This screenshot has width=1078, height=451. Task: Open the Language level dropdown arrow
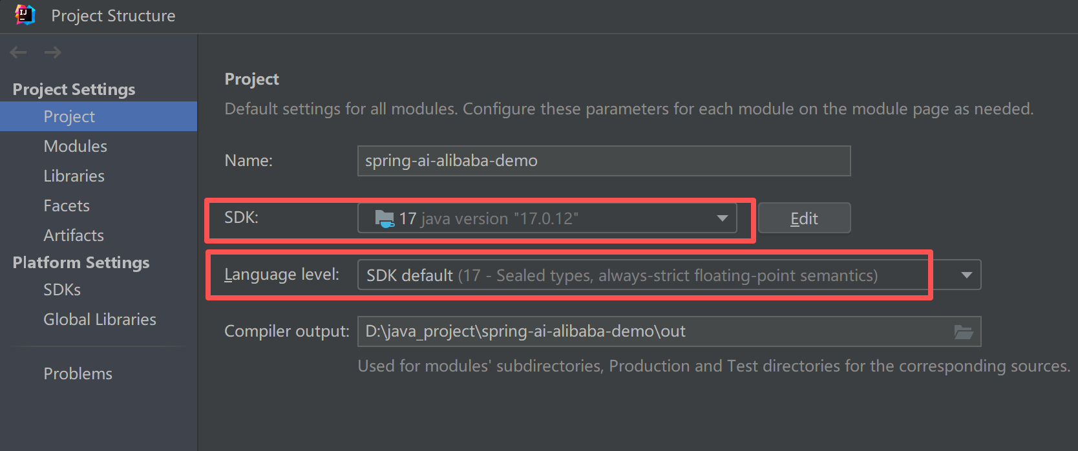coord(966,275)
